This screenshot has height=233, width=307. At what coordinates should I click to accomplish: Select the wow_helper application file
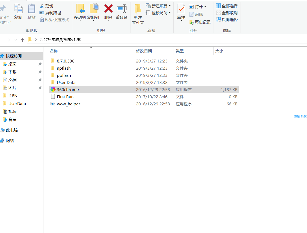click(x=144, y=104)
